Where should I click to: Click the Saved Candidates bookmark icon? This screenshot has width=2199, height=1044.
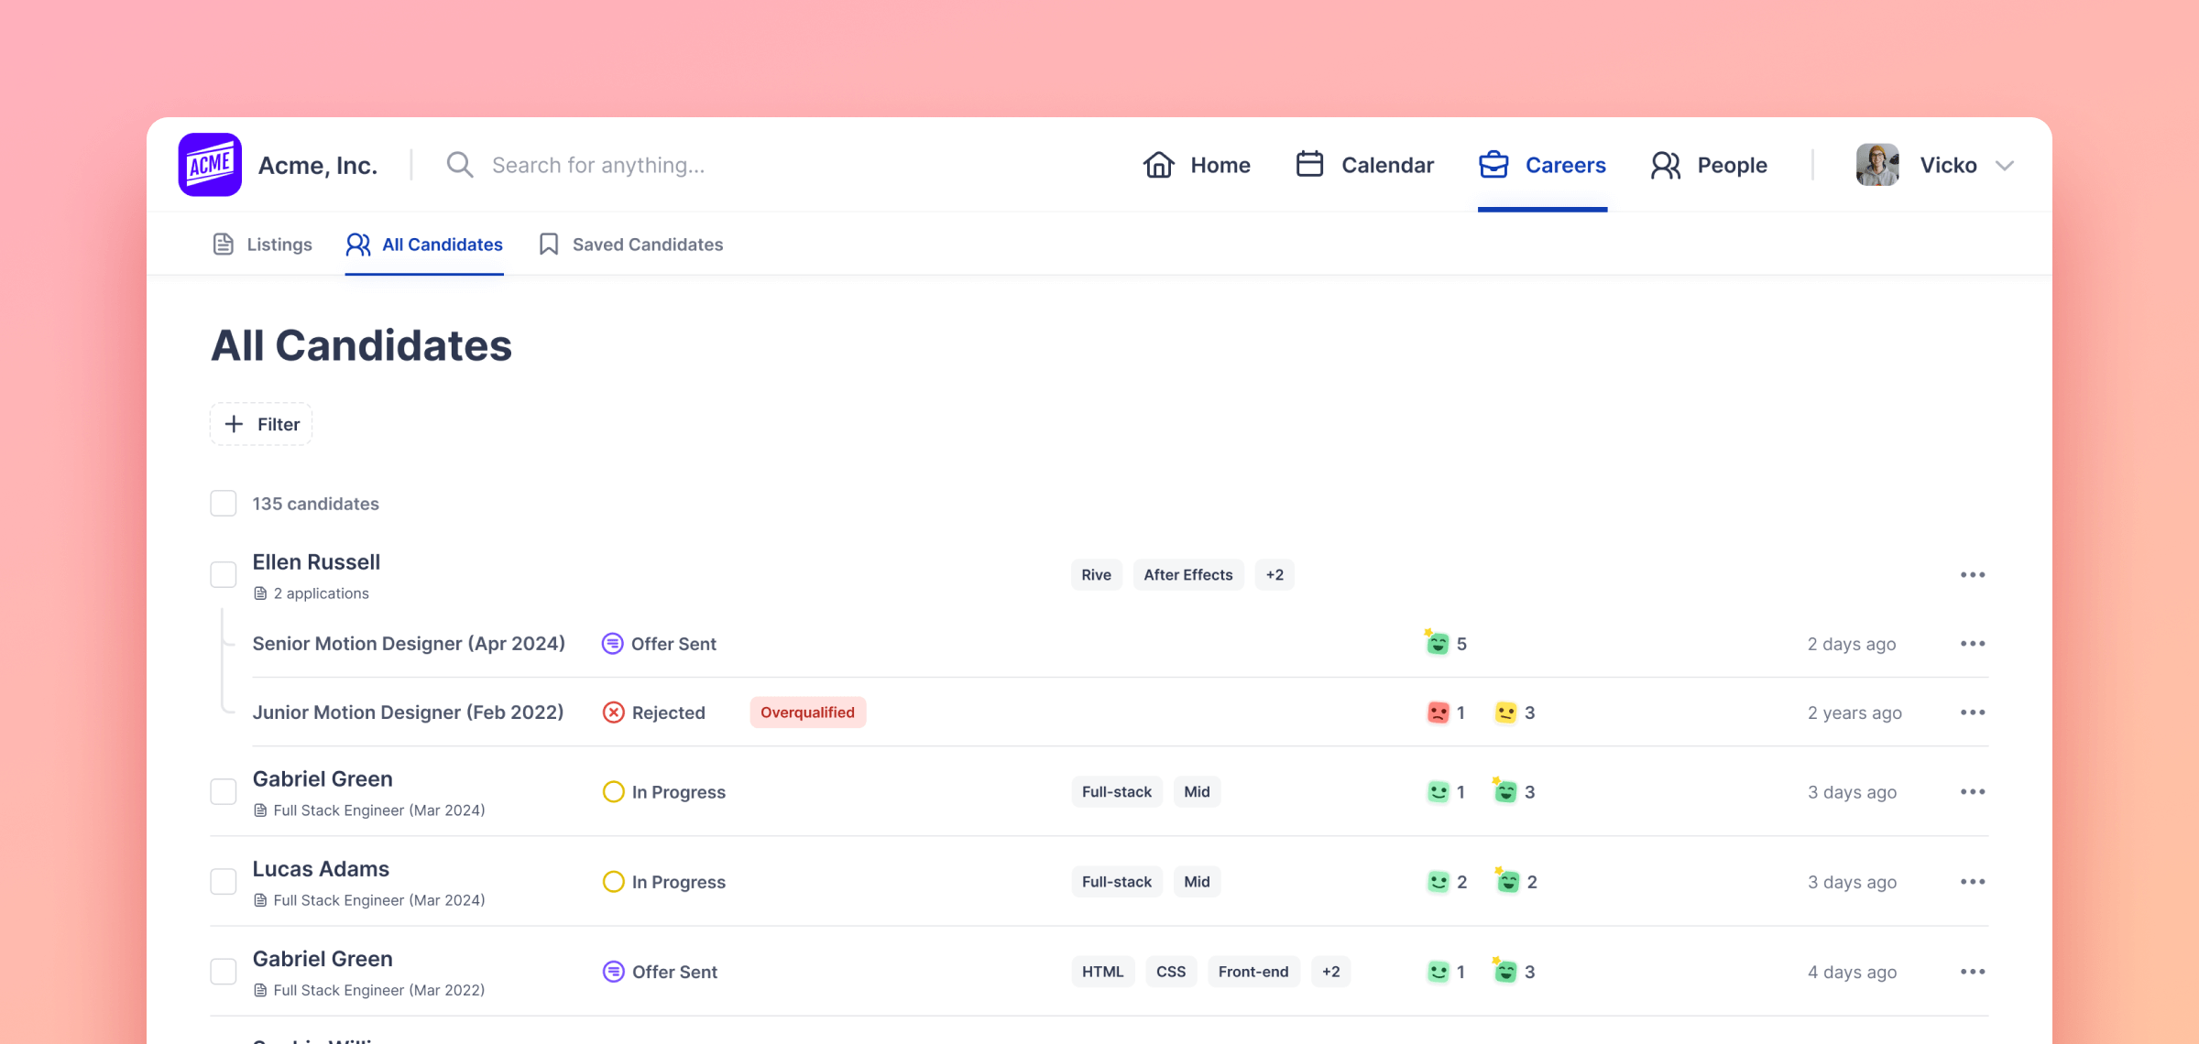(549, 244)
